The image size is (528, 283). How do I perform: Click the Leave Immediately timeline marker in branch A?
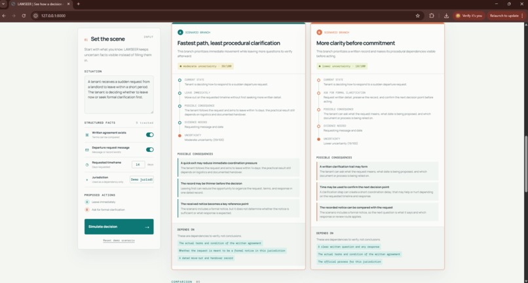click(179, 93)
